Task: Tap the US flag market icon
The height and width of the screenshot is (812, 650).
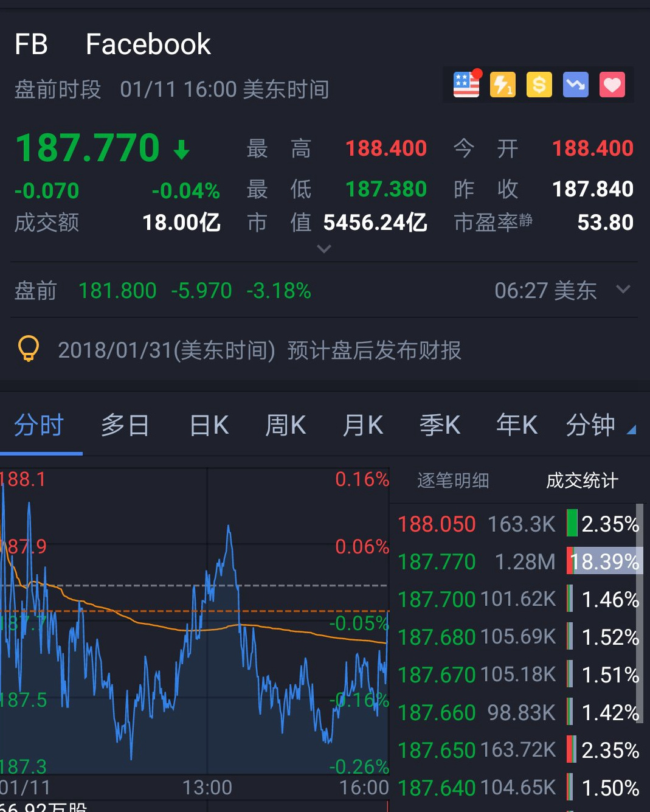Action: tap(466, 85)
